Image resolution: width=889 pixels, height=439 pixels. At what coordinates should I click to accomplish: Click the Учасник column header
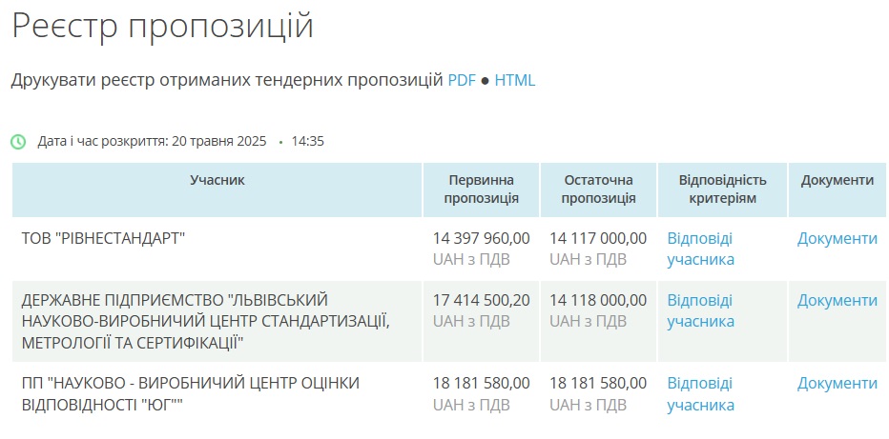pyautogui.click(x=217, y=181)
